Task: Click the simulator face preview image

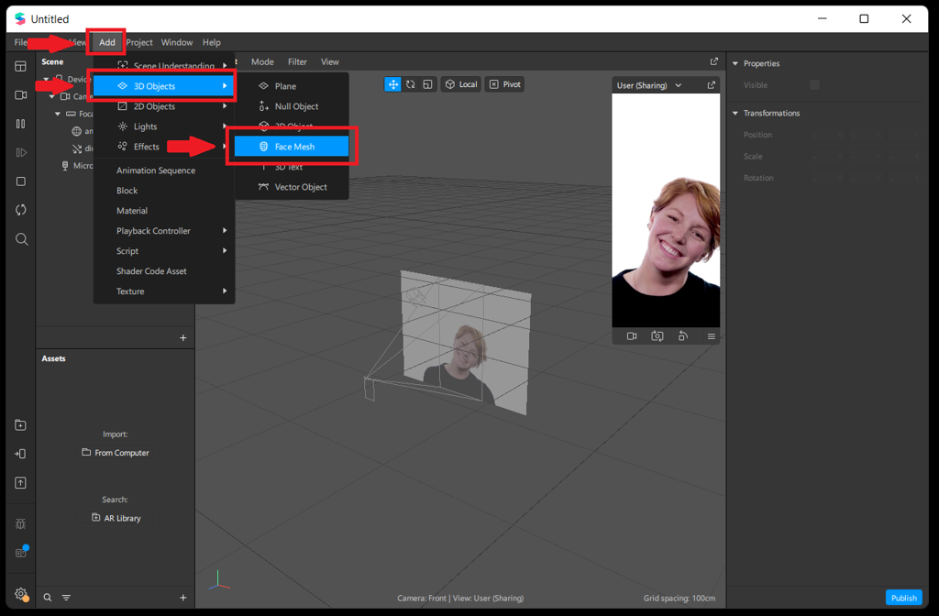Action: 666,210
